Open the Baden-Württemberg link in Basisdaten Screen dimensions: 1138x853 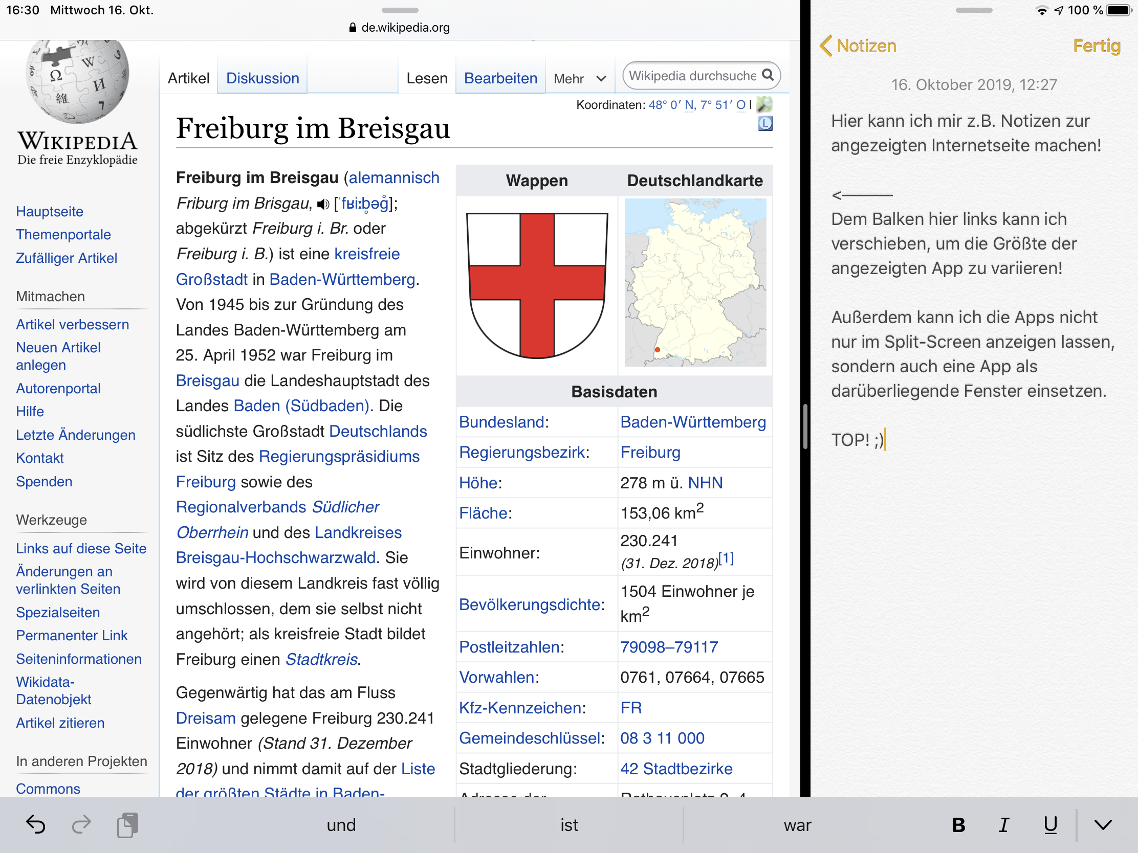tap(692, 422)
